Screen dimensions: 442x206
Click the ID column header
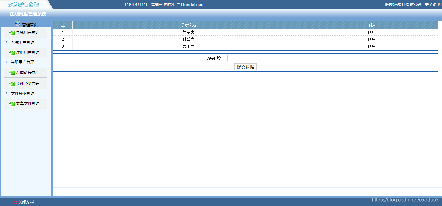(63, 25)
